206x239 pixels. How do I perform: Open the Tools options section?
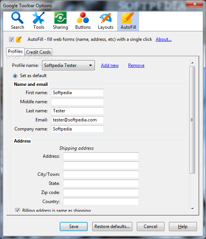click(x=39, y=21)
